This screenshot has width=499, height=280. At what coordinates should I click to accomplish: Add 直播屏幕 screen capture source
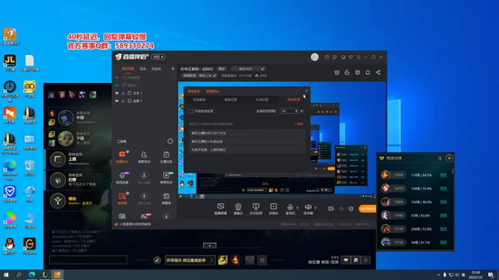tap(221, 209)
